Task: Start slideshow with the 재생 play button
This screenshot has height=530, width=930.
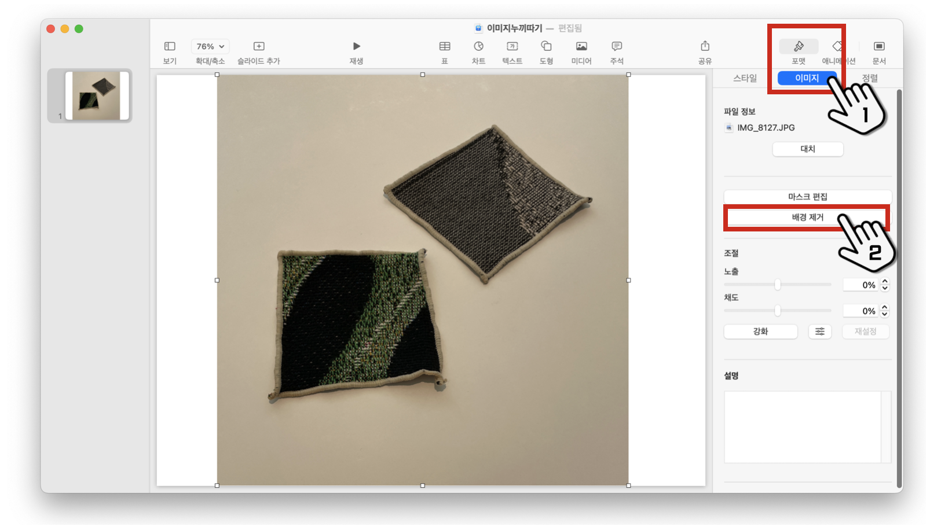Action: tap(356, 46)
